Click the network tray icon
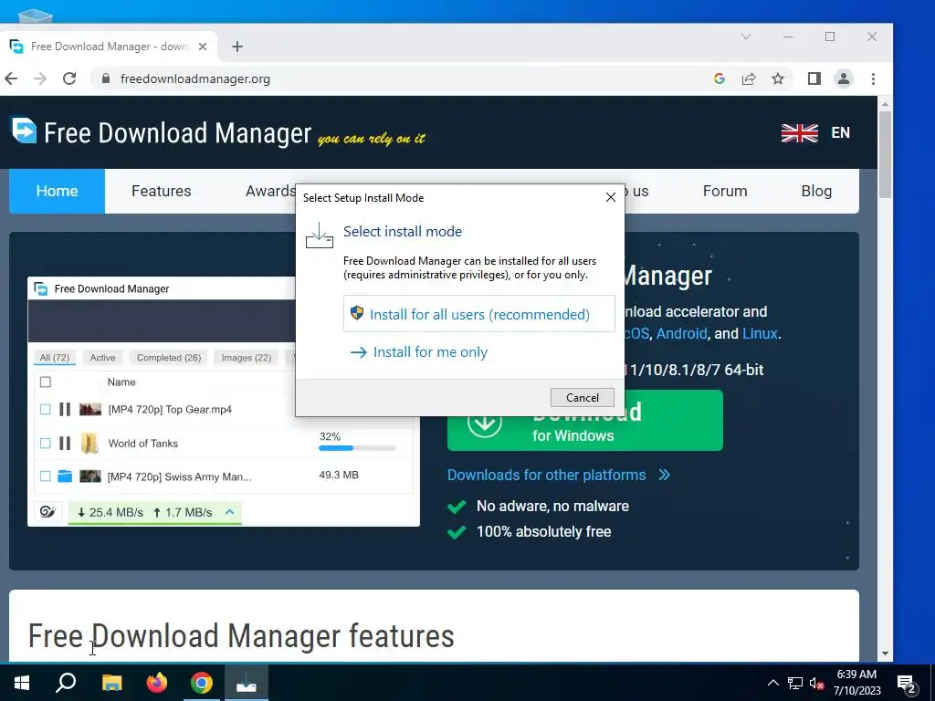935x701 pixels. pyautogui.click(x=795, y=683)
